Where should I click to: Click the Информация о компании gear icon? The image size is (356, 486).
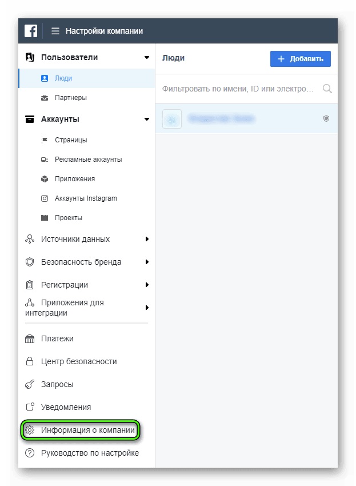30,430
